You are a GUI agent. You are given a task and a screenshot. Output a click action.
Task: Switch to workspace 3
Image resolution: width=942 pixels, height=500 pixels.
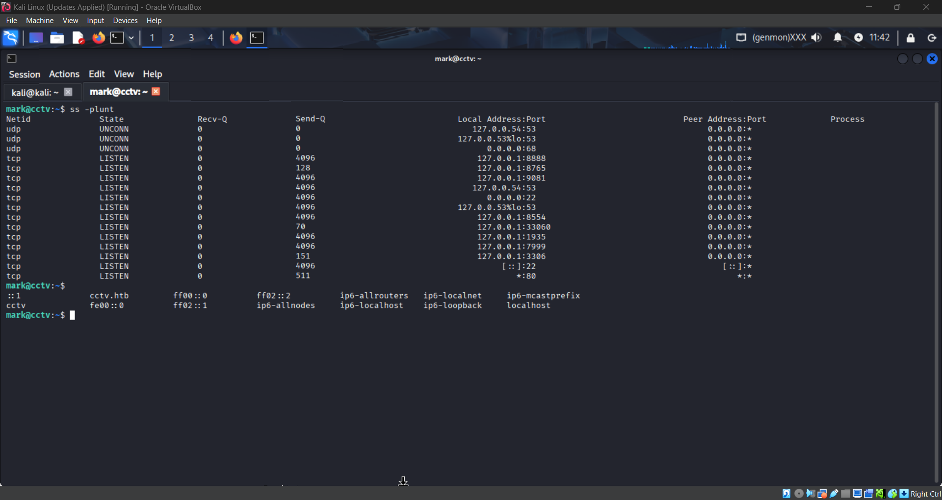(x=191, y=38)
